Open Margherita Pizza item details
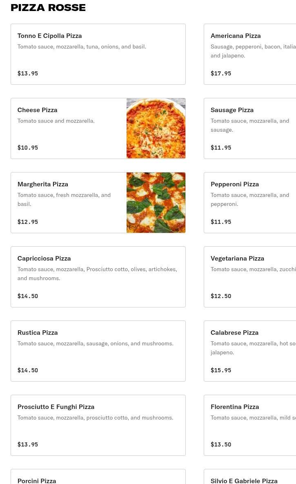Image resolution: width=296 pixels, height=484 pixels. (69, 203)
